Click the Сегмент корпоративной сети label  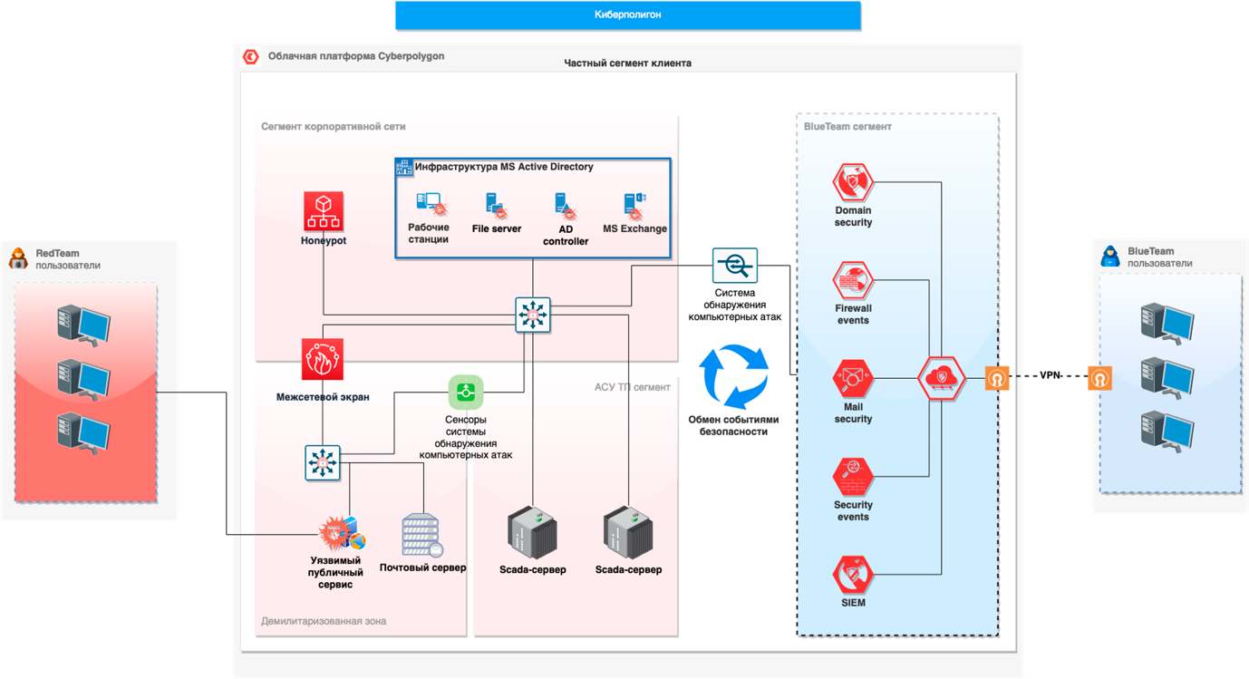point(334,127)
